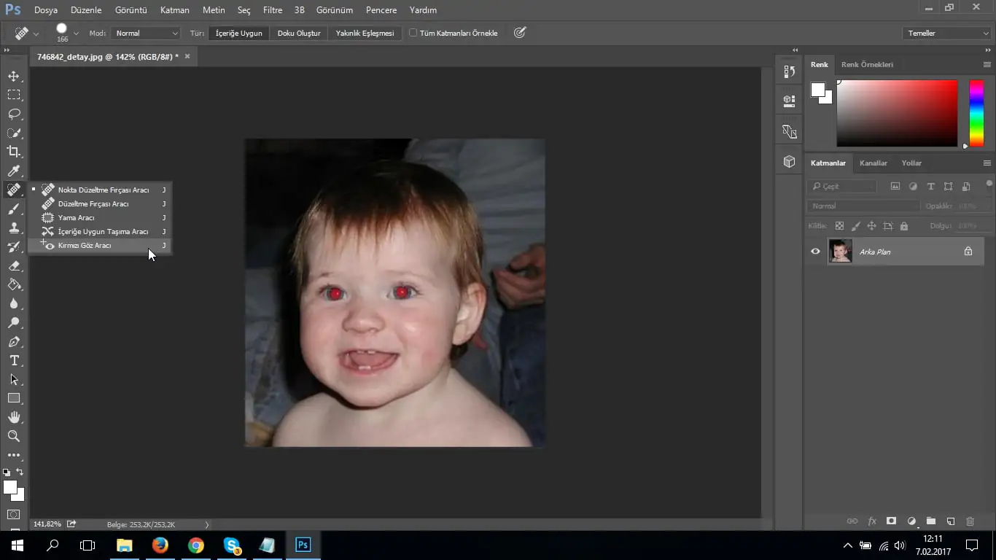Select the Crop tool
The width and height of the screenshot is (996, 560).
(x=14, y=152)
